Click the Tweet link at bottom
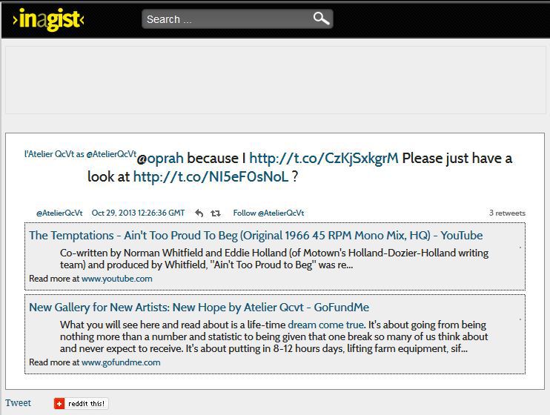 click(19, 403)
